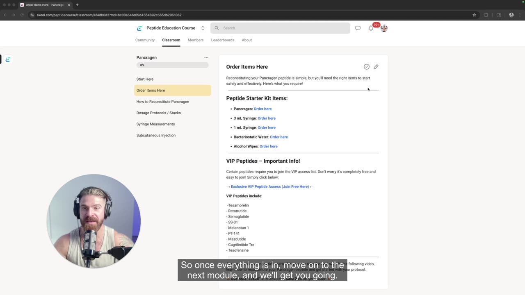Switch to the About tab
The height and width of the screenshot is (295, 525).
247,40
